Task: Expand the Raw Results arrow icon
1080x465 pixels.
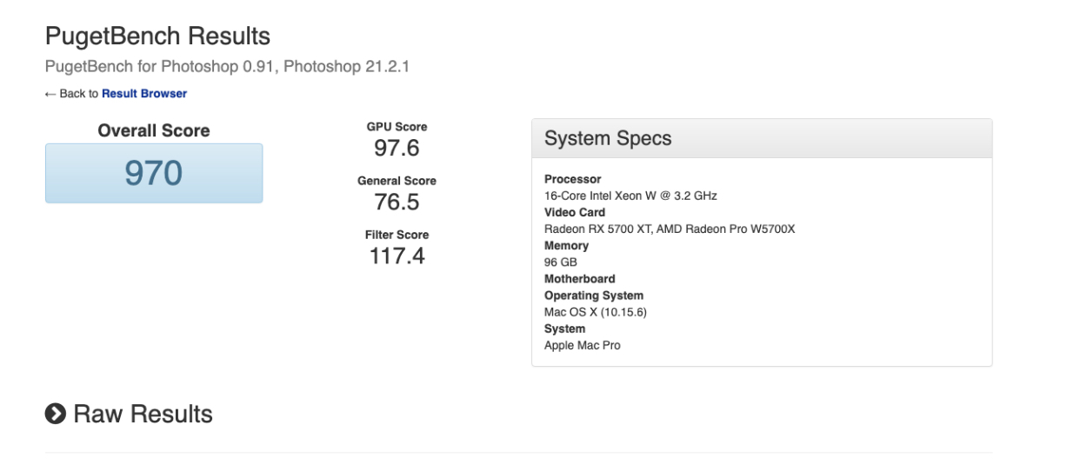Action: click(56, 415)
